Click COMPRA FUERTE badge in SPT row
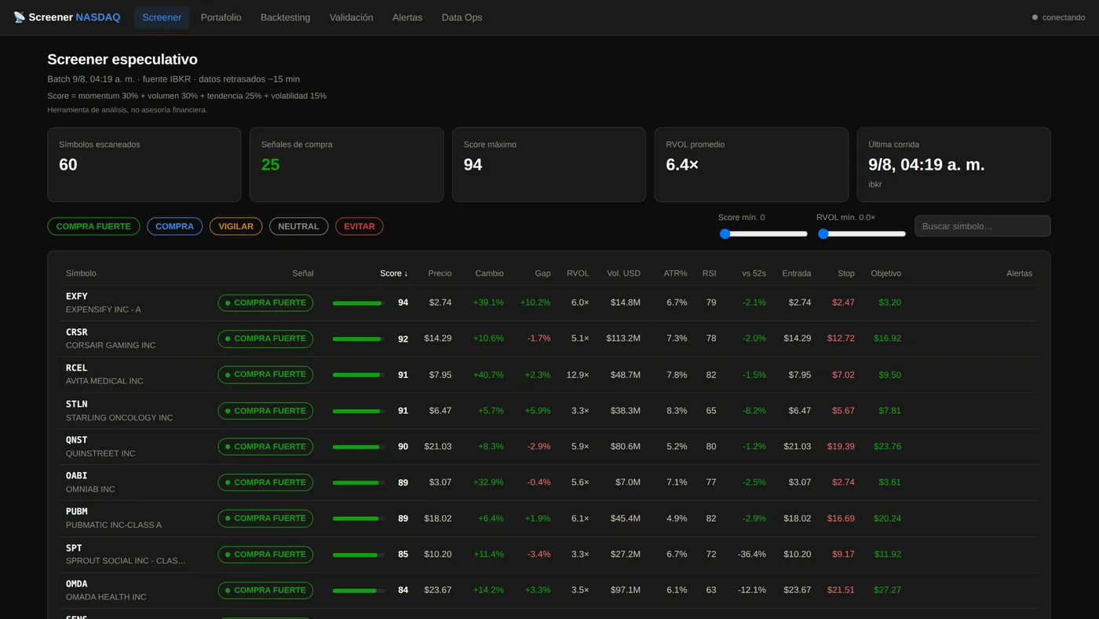Screen dimensions: 1099x619 [x=265, y=555]
